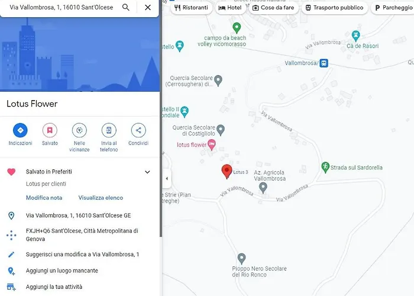Open Nelle vicinanze nearby search
This screenshot has width=414, height=296.
coord(79,131)
